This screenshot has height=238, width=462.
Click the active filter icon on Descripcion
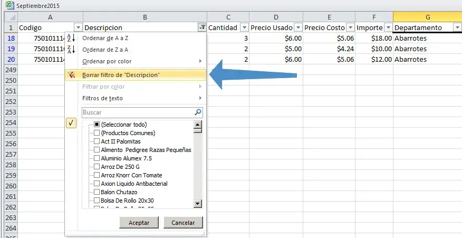pos(202,27)
